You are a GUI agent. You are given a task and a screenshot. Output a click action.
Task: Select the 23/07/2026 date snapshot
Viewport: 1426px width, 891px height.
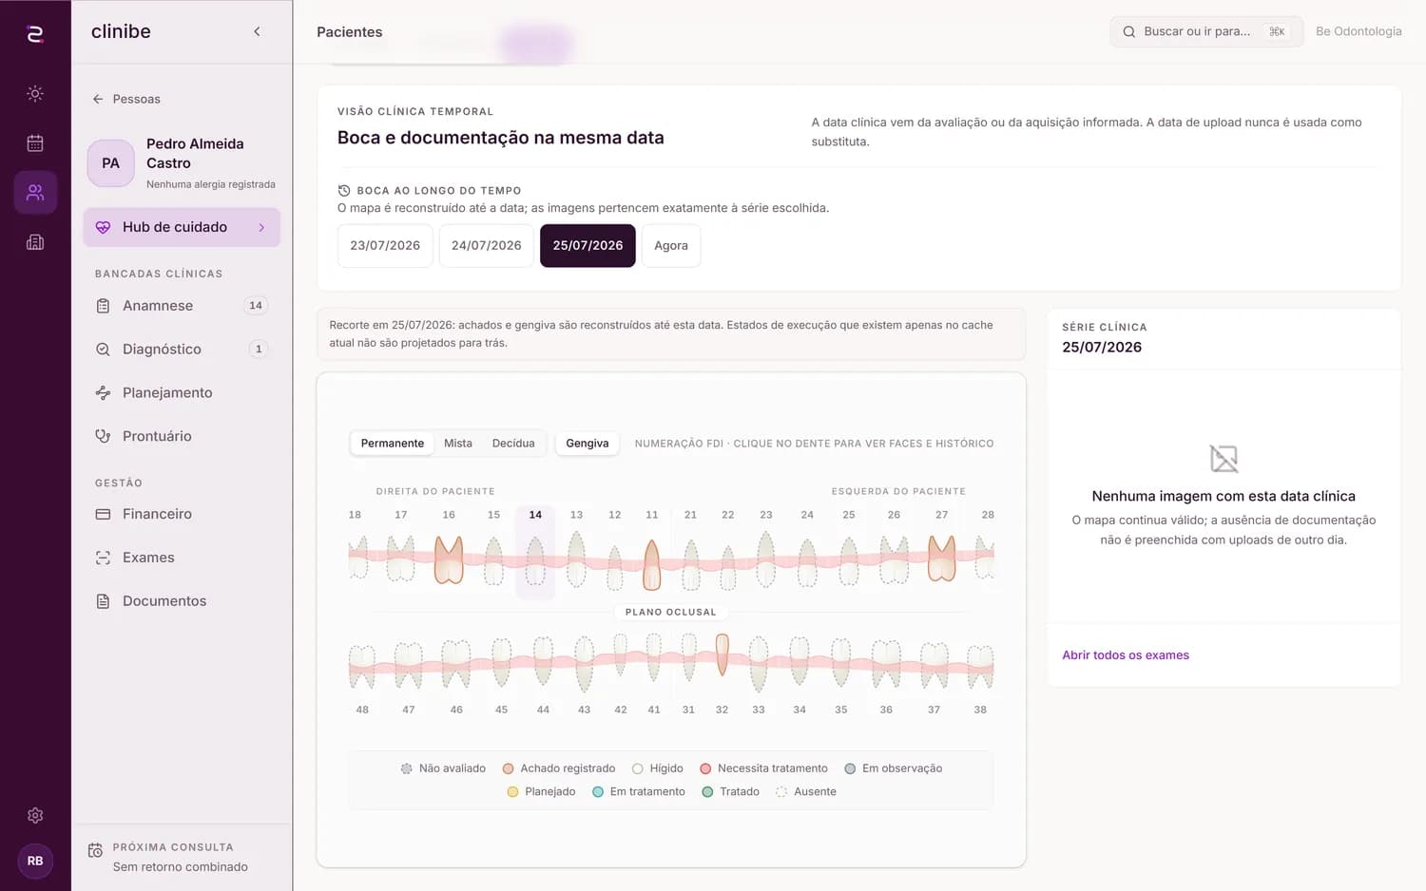click(385, 246)
